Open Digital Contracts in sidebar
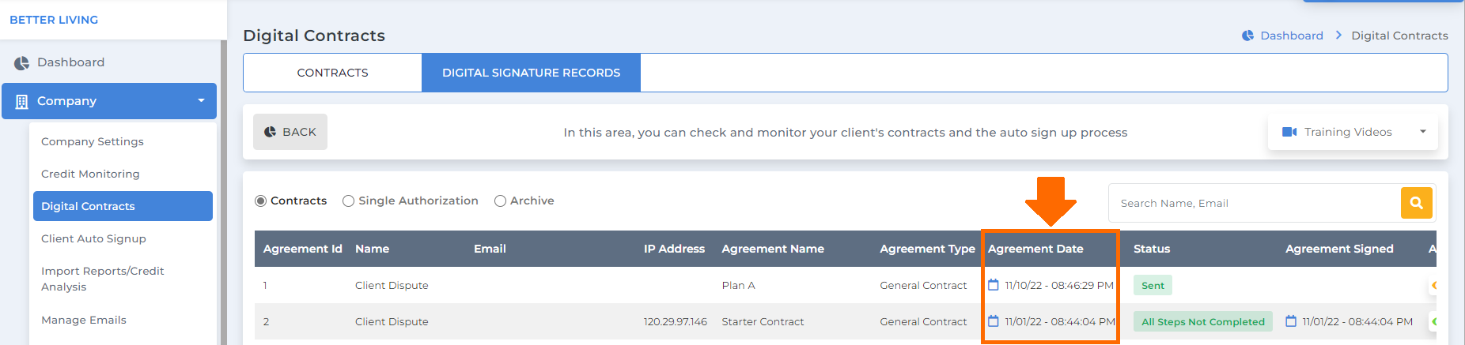1465x345 pixels. point(123,206)
